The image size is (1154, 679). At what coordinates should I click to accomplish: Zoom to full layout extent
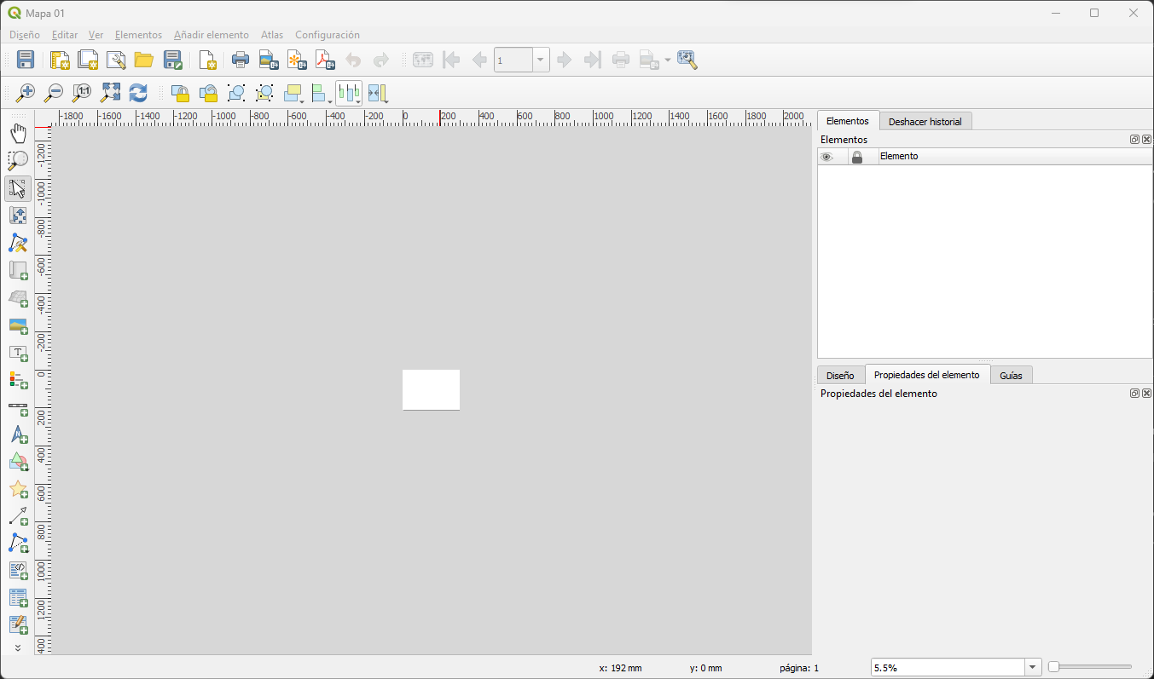tap(110, 93)
